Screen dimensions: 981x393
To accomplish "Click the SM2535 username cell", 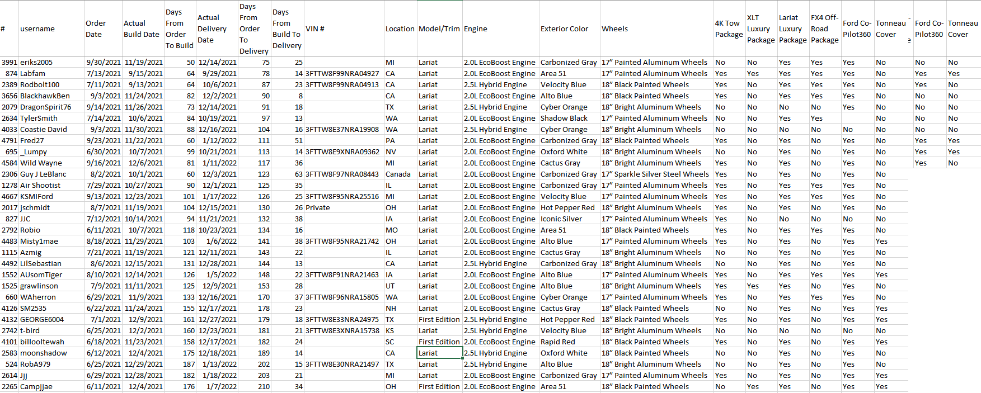I will [51, 308].
